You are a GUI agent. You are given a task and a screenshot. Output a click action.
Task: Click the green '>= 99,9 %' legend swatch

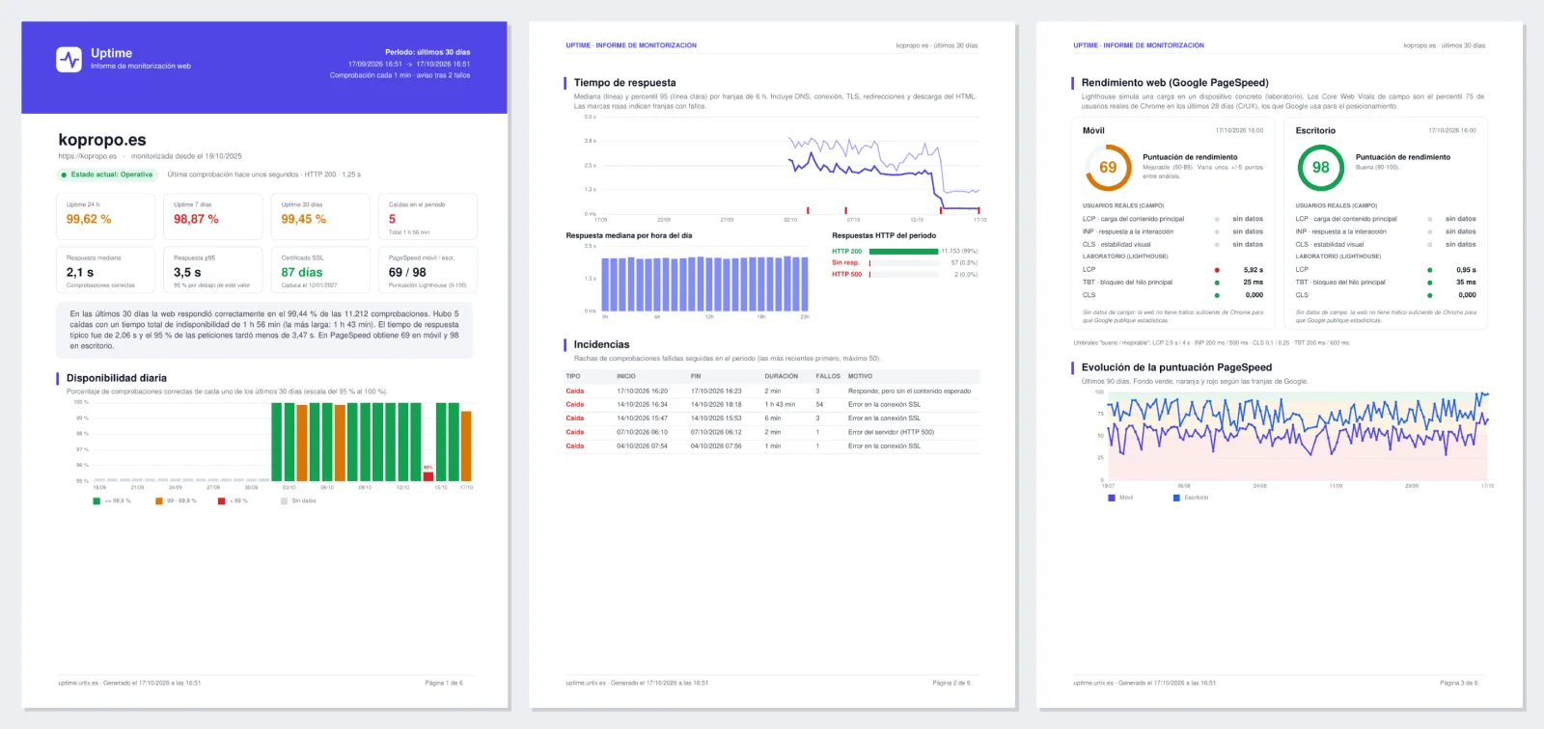96,501
